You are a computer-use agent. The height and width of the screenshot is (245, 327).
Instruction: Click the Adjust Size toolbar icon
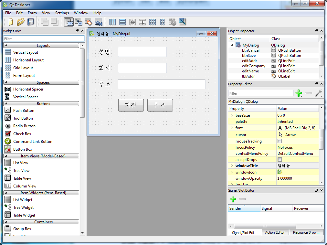tap(183, 22)
